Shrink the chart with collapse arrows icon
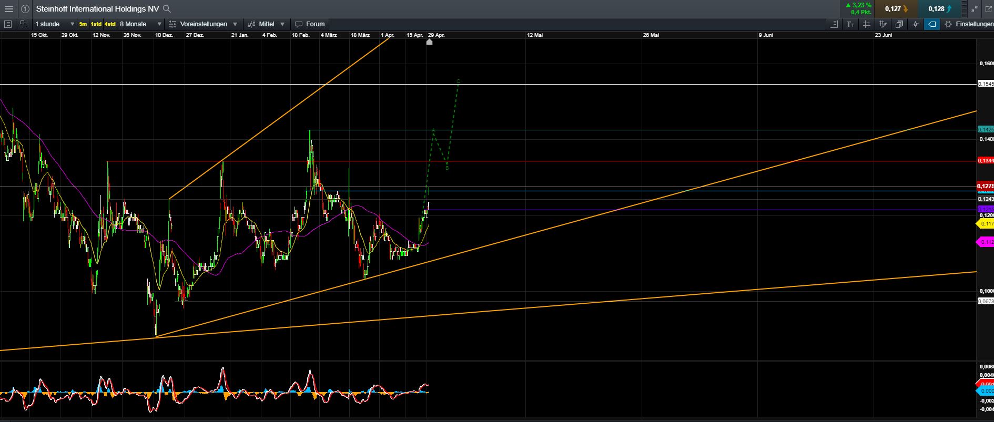This screenshot has height=422, width=994. pyautogui.click(x=974, y=9)
